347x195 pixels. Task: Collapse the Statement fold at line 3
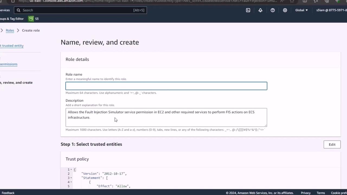click(71, 178)
